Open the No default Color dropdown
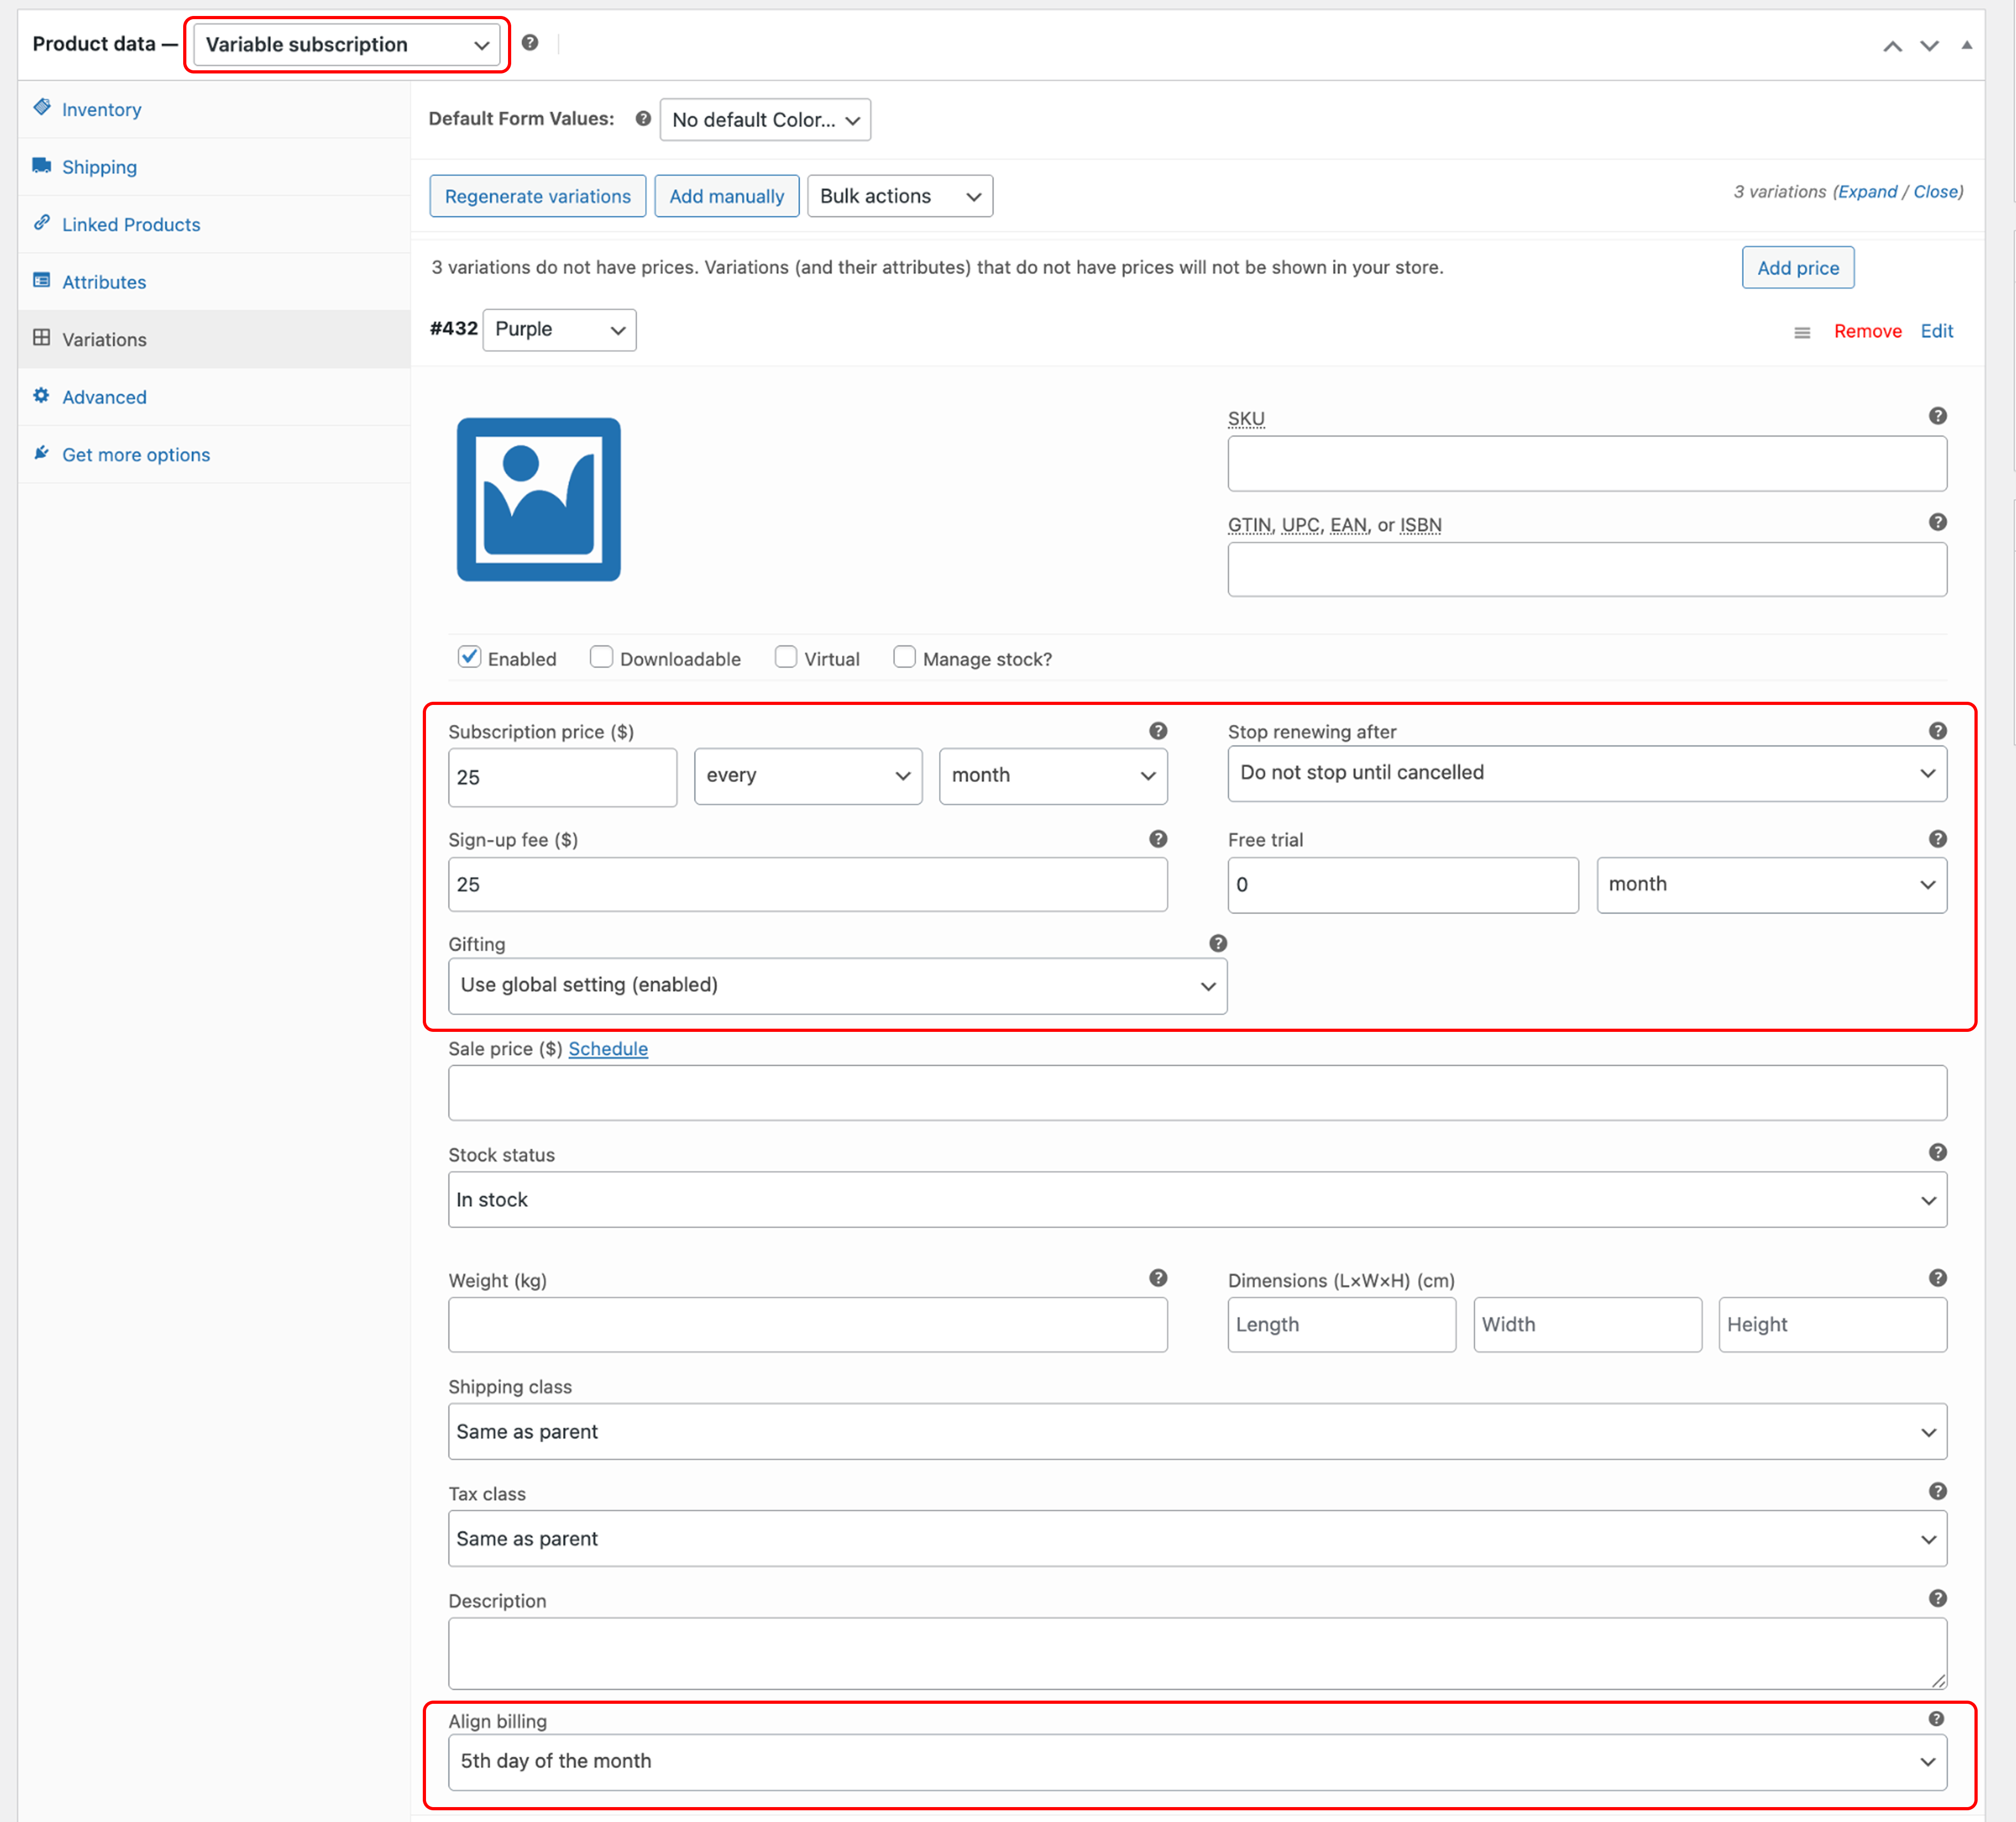Viewport: 2016px width, 1822px height. tap(765, 119)
